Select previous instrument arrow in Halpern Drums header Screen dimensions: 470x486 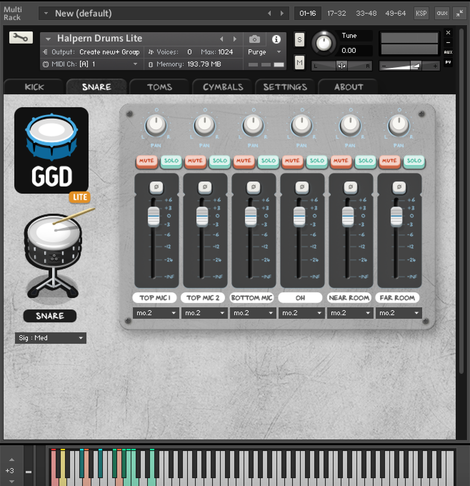pos(221,39)
